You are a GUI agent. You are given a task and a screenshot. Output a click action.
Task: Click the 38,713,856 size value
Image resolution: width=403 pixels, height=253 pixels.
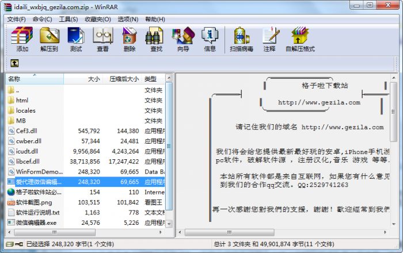click(x=85, y=162)
